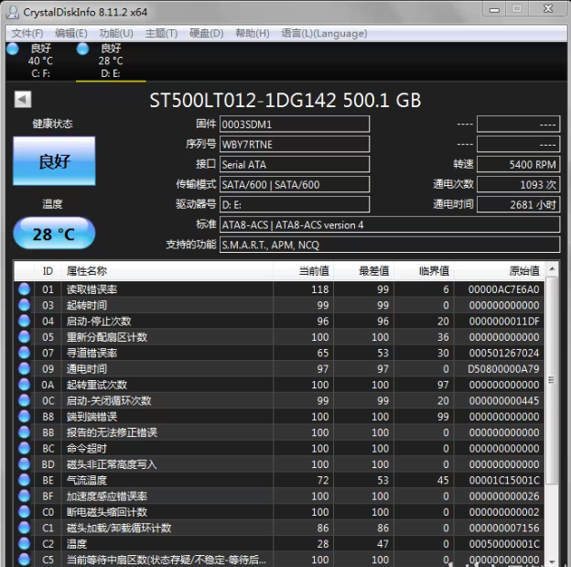The height and width of the screenshot is (567, 571).
Task: Click the 驱动器号 field showing D: E:
Action: click(295, 204)
